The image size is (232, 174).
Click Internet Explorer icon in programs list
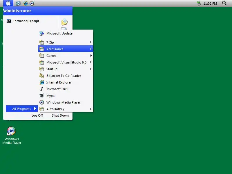42,82
